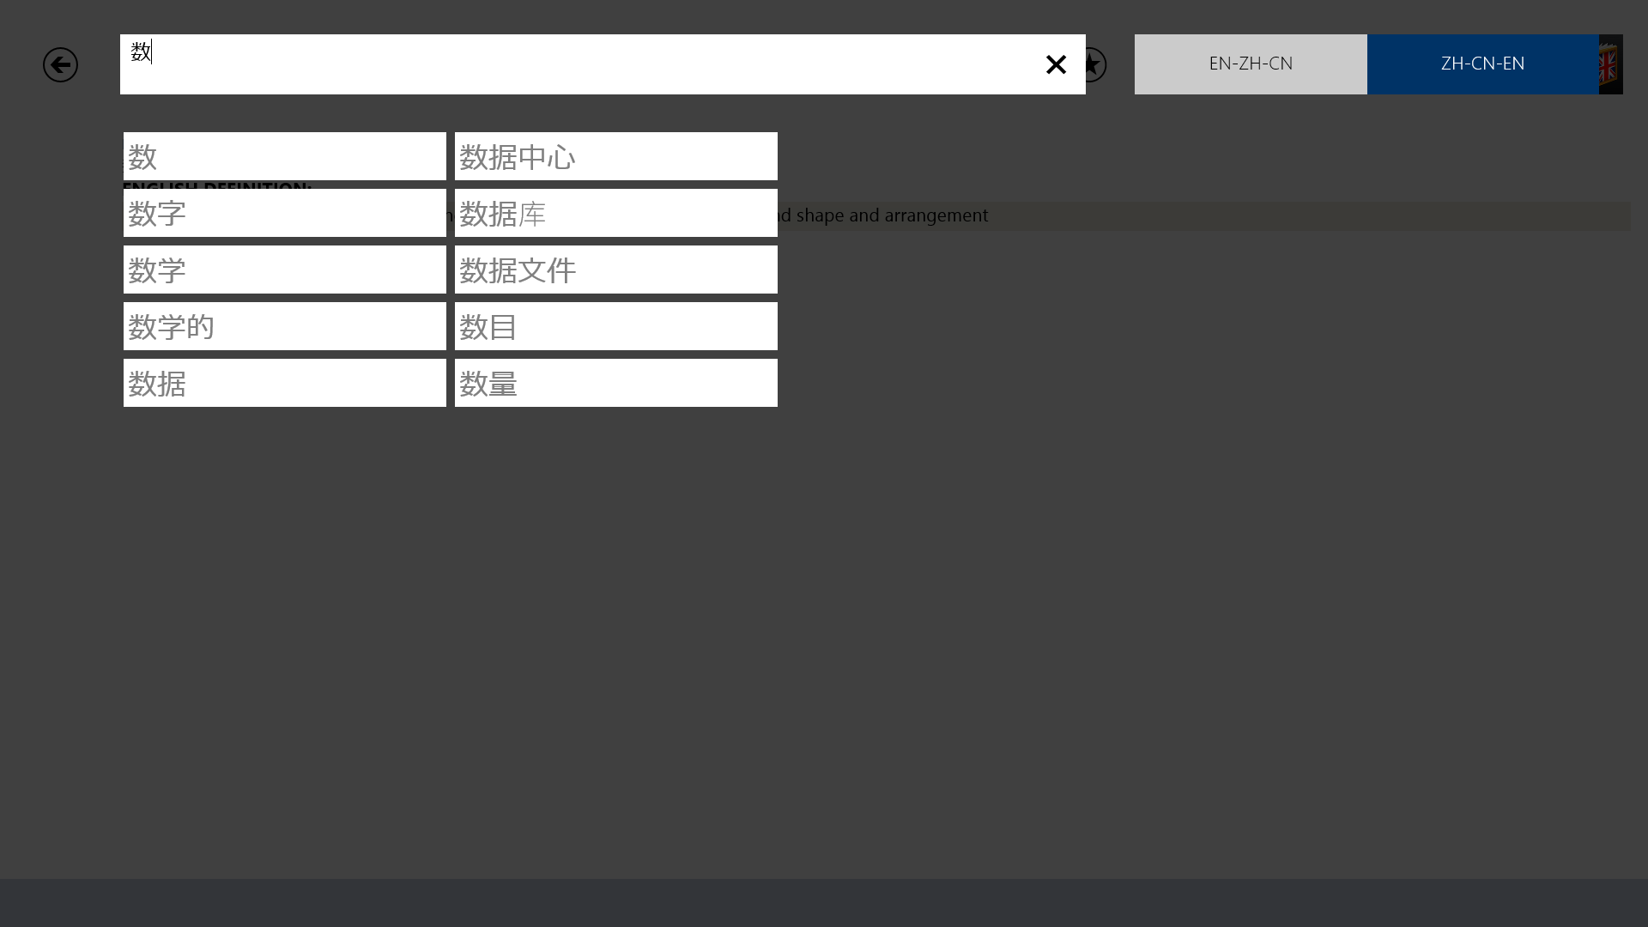Choose the 数据文件 suggestion

coord(615,270)
